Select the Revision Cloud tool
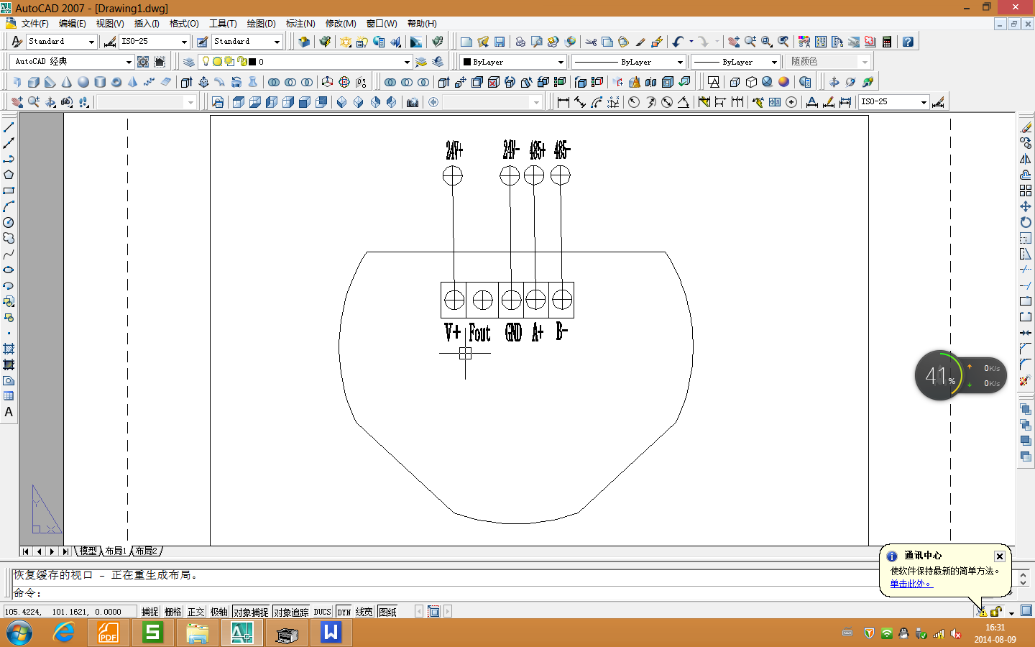1035x647 pixels. [x=9, y=238]
